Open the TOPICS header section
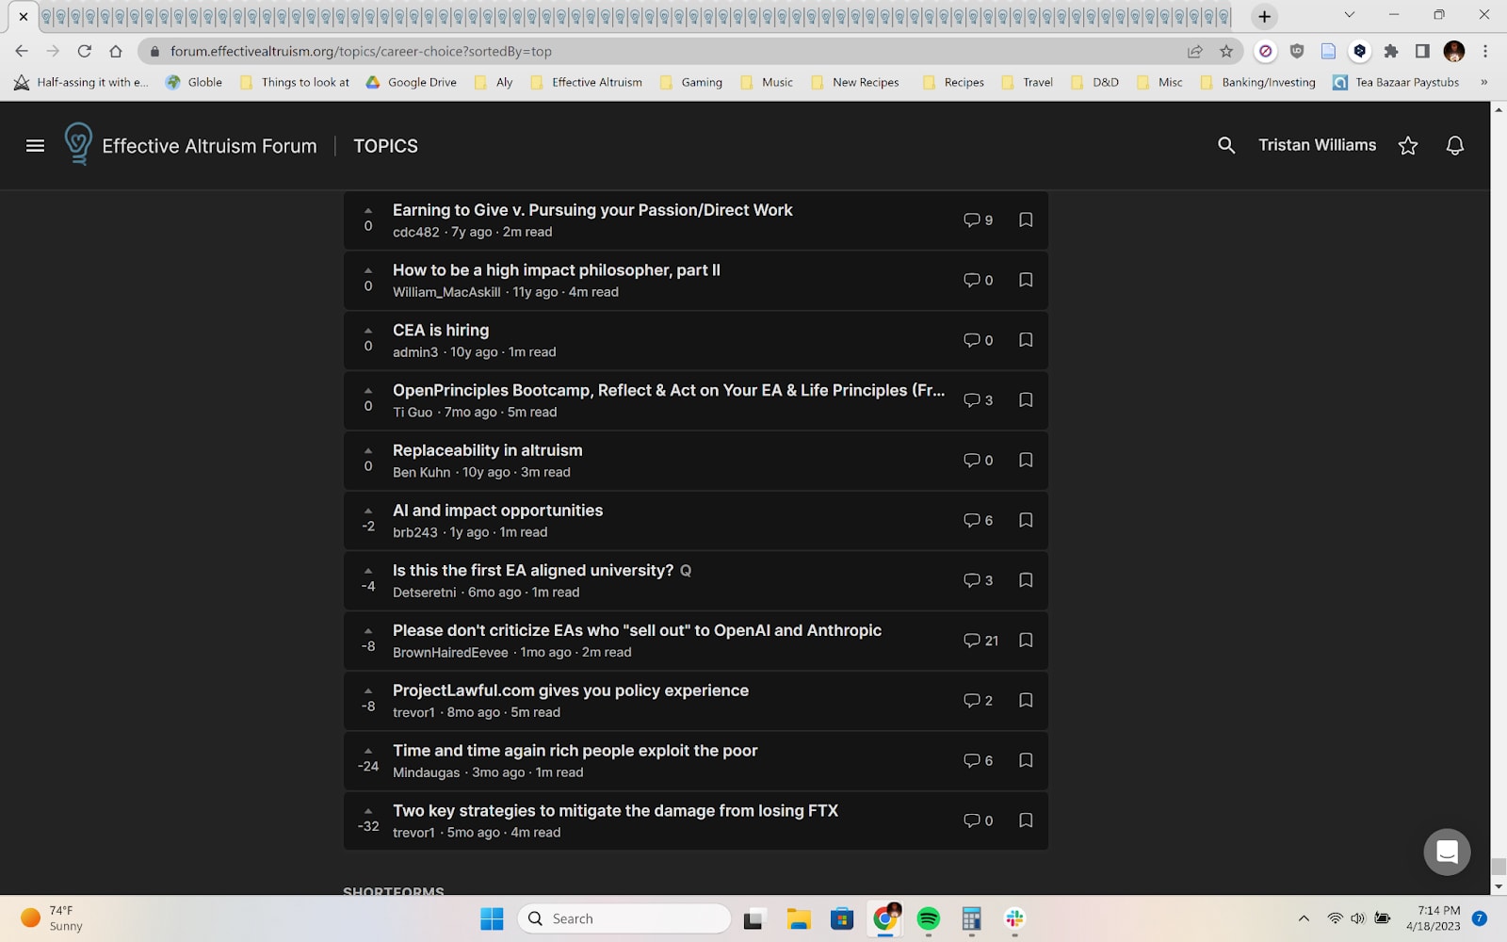This screenshot has height=942, width=1507. click(x=385, y=146)
